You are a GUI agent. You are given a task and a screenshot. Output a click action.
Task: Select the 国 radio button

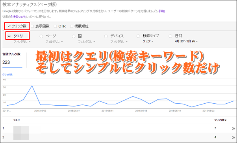coord(74,37)
